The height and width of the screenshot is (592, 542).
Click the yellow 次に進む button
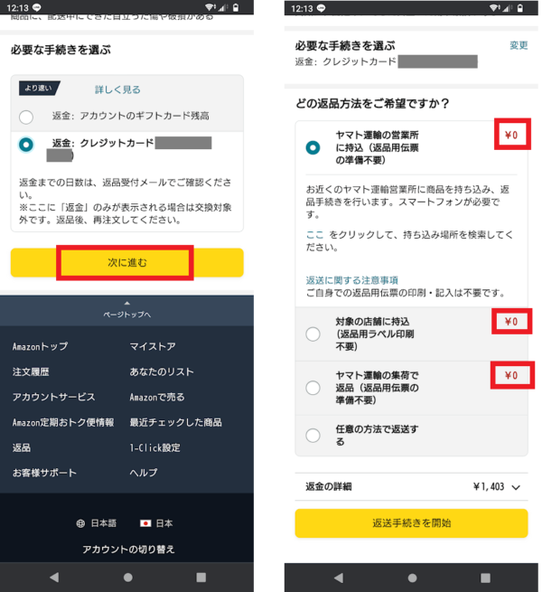127,262
